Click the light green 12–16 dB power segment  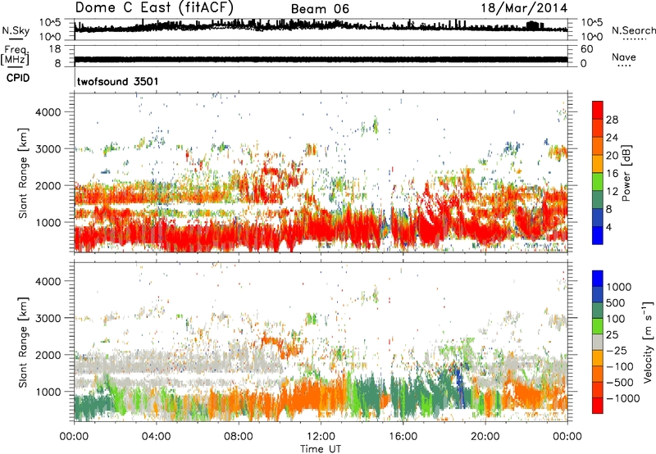598,182
